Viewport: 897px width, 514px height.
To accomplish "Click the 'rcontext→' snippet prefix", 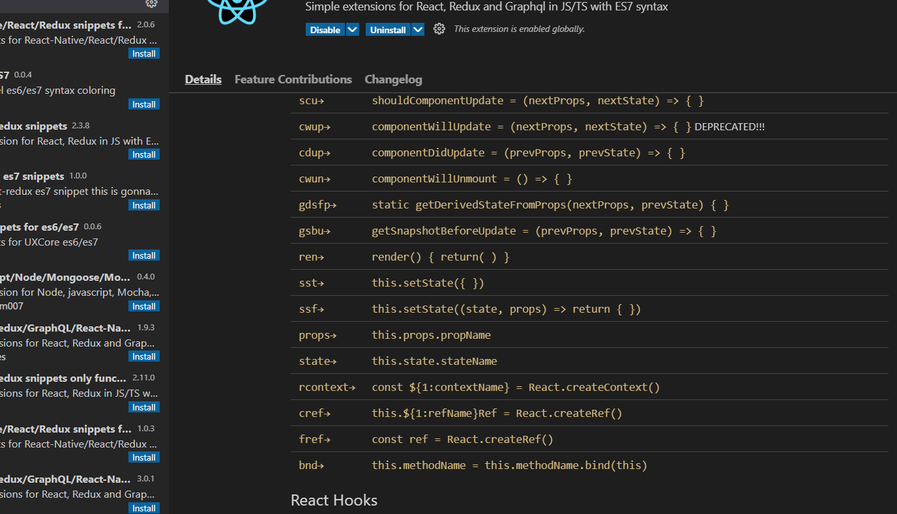I will [327, 388].
